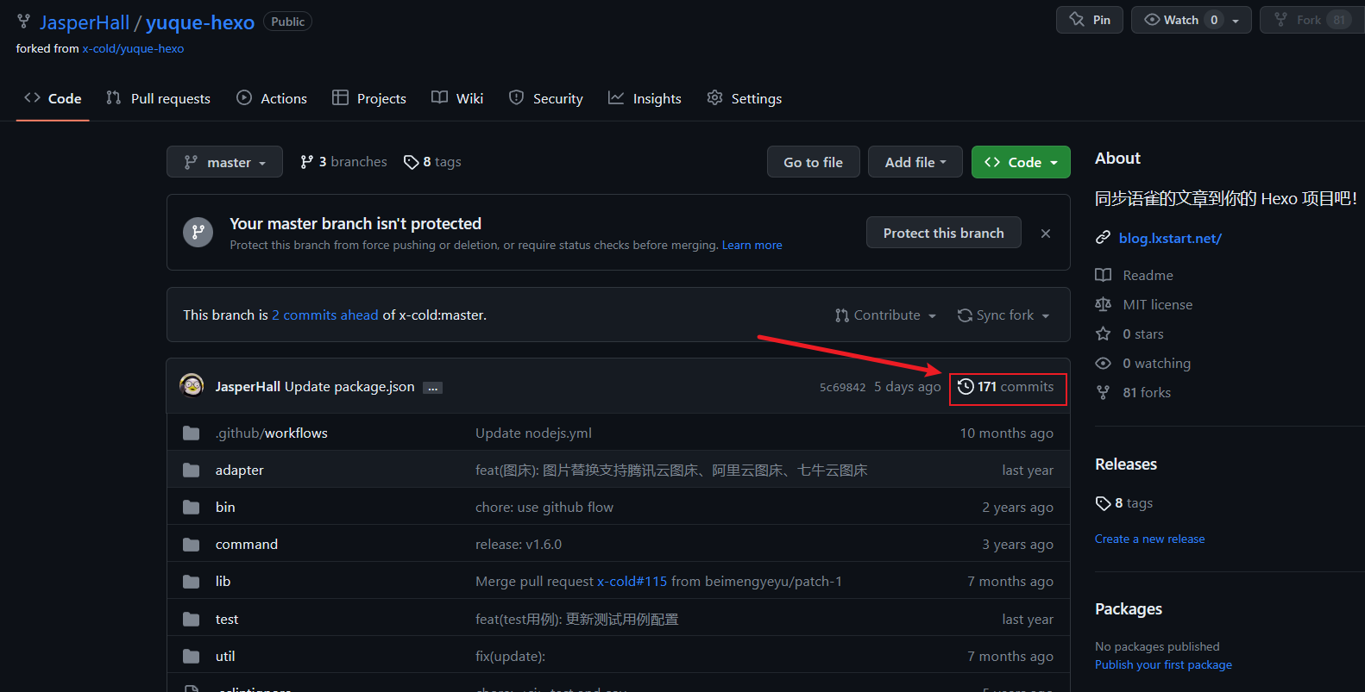The width and height of the screenshot is (1365, 692).
Task: Click the MIT license scale icon
Action: (1103, 304)
